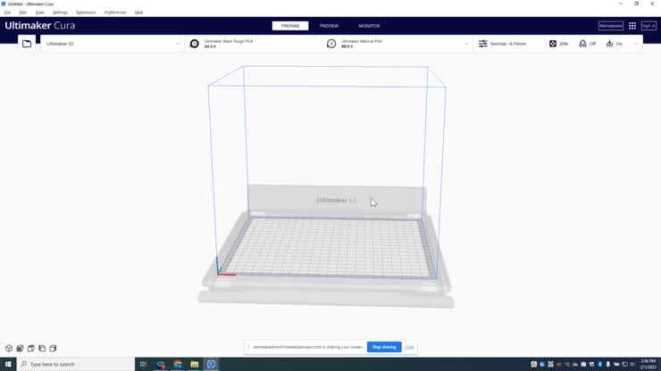Click the Cura taskbar icon
661x371 pixels.
coord(211,364)
